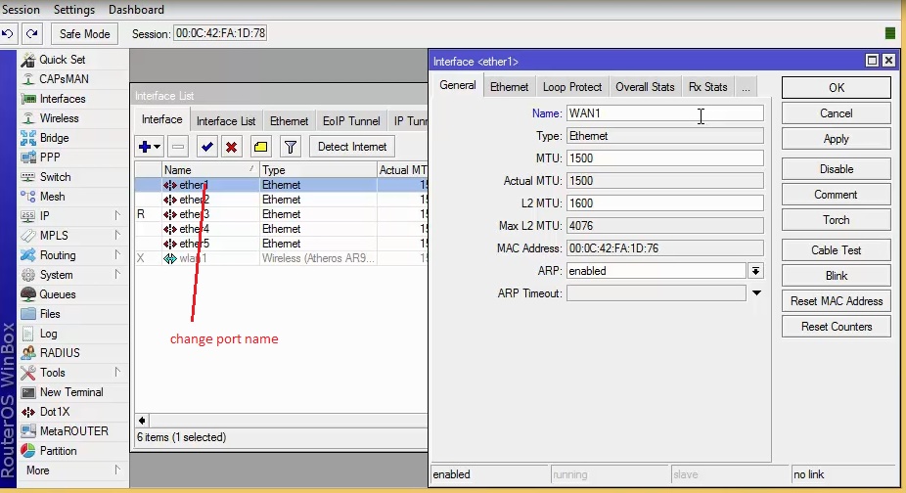The image size is (906, 493).
Task: Click the undo arrow in top toolbar
Action: click(x=8, y=33)
